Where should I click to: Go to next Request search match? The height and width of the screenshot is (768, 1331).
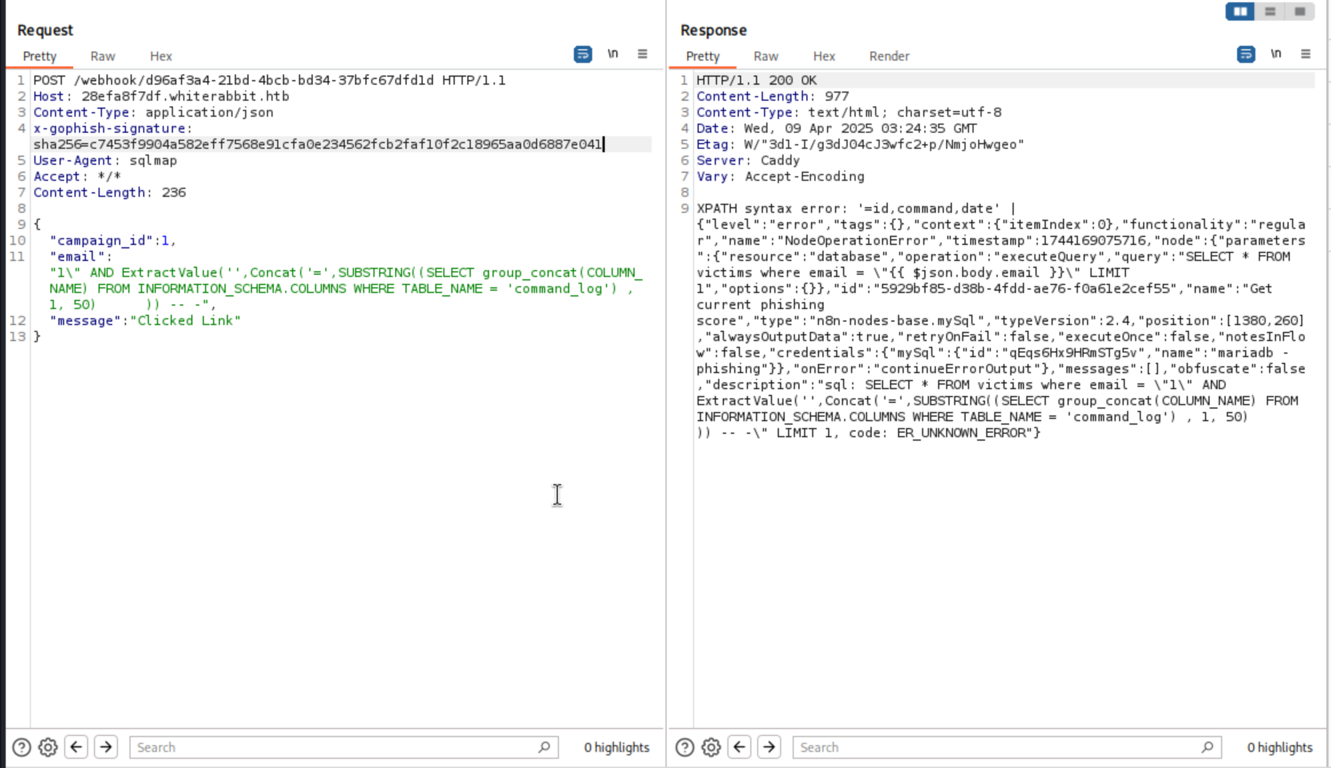coord(106,747)
